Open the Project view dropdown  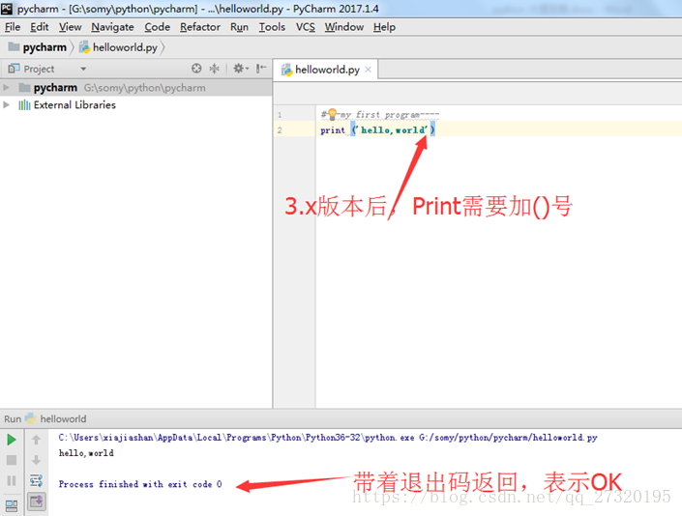pyautogui.click(x=83, y=69)
